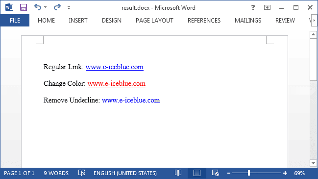
Task: Switch to Read Mode view
Action: pos(178,173)
